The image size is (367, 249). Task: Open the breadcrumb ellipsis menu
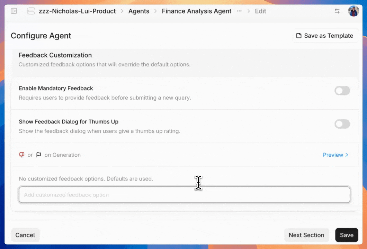[239, 11]
